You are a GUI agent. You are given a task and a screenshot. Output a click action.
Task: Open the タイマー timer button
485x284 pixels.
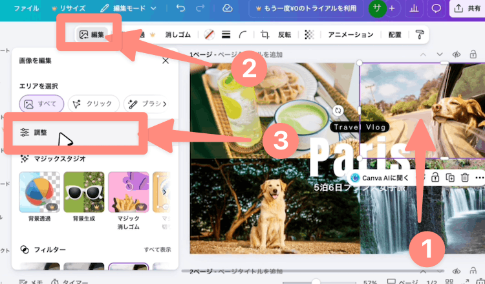click(x=70, y=281)
